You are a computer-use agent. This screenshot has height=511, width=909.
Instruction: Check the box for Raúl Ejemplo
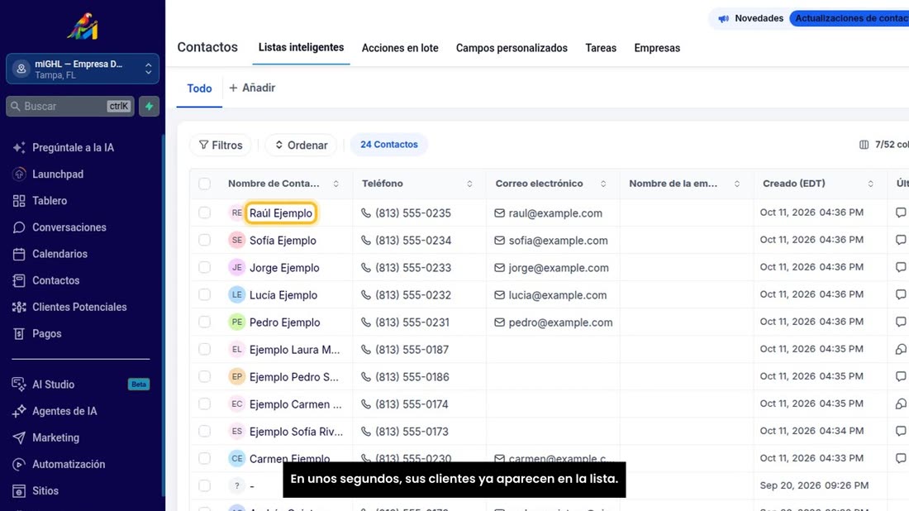pos(205,213)
